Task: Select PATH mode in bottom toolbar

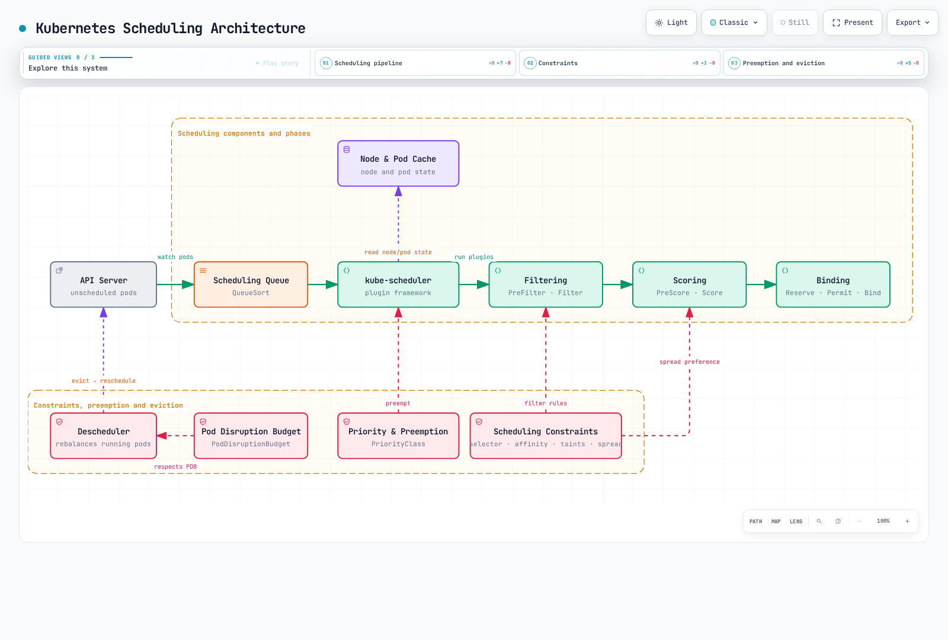Action: (755, 521)
